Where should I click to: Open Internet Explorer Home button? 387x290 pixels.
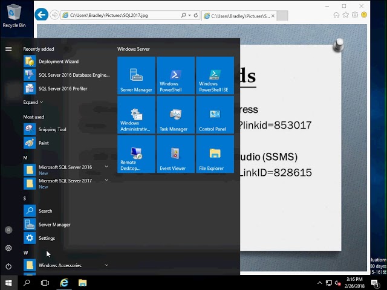[336, 15]
